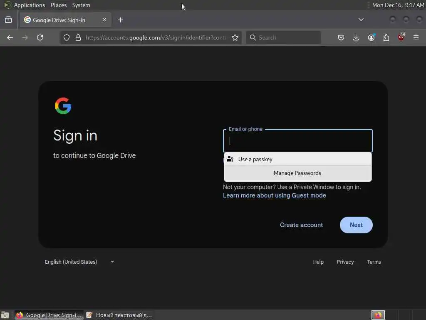Screen dimensions: 426x320
Task: Click the clock showing Mon Dec 16
Action: point(398,5)
